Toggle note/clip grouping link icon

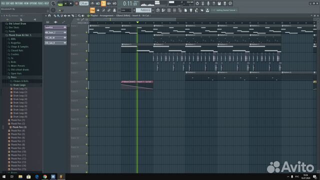coord(109,10)
